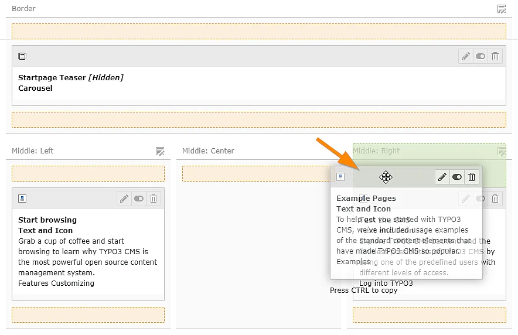Screen dimensions: 518x335
Task: Click the Startpage Teaser content type icon
Action: coord(22,56)
